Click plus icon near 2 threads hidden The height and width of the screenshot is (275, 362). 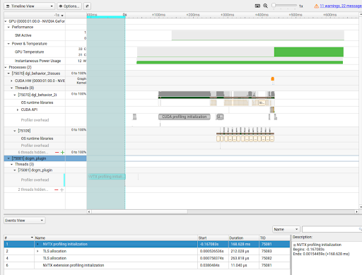62,189
